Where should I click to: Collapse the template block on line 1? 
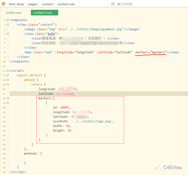pos(8,20)
